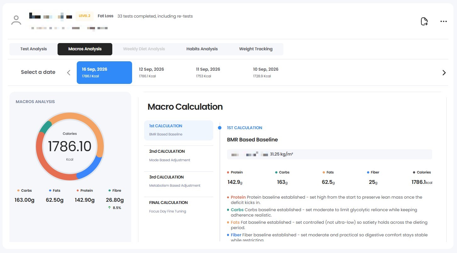Click the 1786.1kcal Calories baseline value
457x253 pixels.
tap(422, 182)
